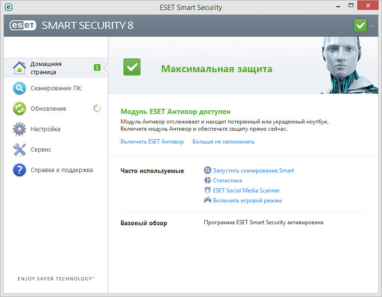Click the Включить ESET Антивор link
The image size is (382, 297).
coord(152,142)
